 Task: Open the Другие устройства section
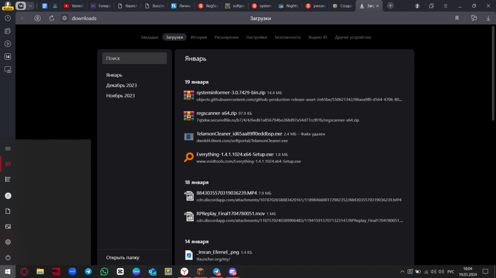353,37
